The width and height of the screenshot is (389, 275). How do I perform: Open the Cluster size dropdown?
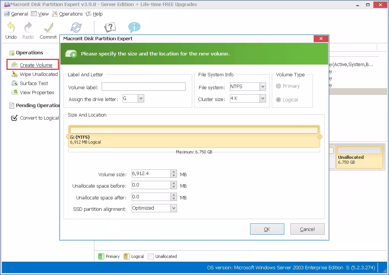tap(263, 98)
